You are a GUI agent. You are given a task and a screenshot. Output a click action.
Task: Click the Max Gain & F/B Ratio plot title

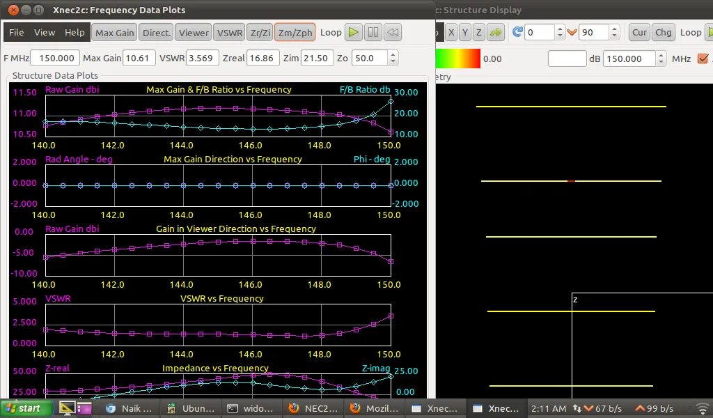tap(219, 90)
